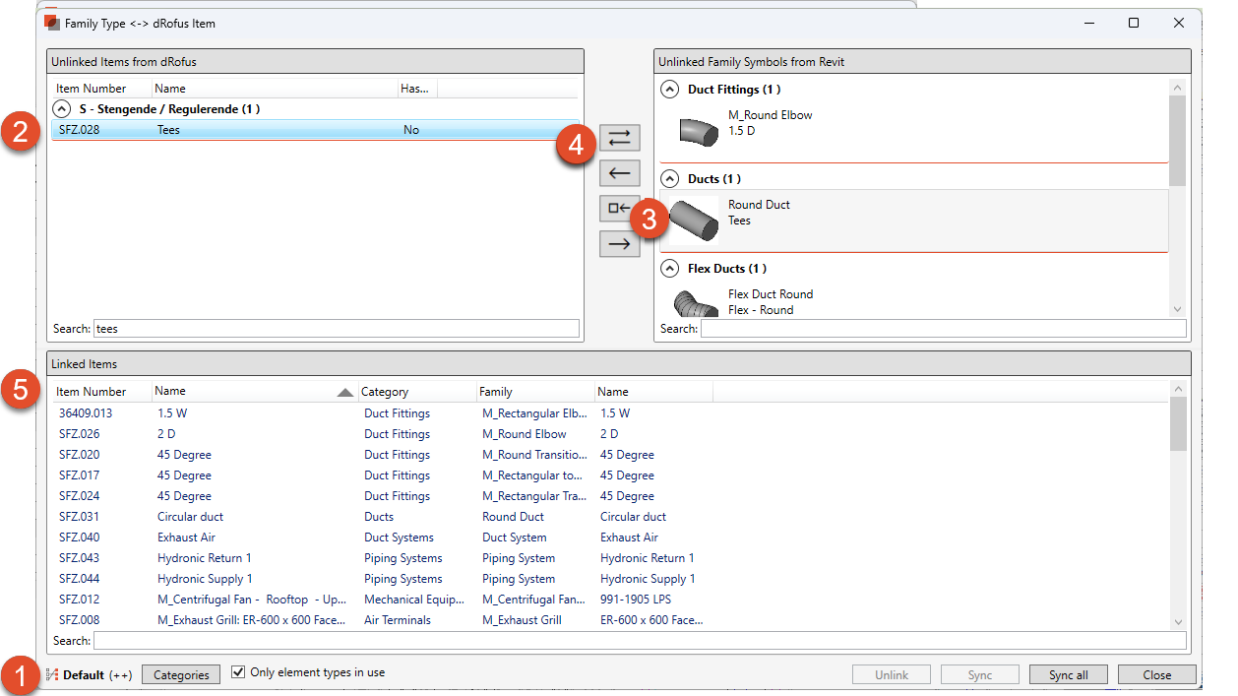Image resolution: width=1238 pixels, height=696 pixels.
Task: Select the Flex Duct Round icon
Action: click(696, 303)
